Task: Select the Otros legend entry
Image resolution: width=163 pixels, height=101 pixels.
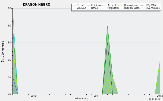Action: 94,8
